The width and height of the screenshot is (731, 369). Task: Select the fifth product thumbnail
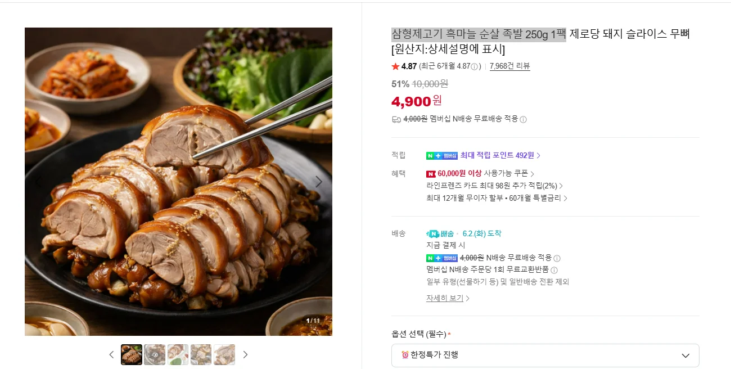click(224, 355)
